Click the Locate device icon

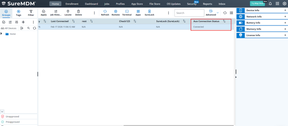[x=68, y=13]
